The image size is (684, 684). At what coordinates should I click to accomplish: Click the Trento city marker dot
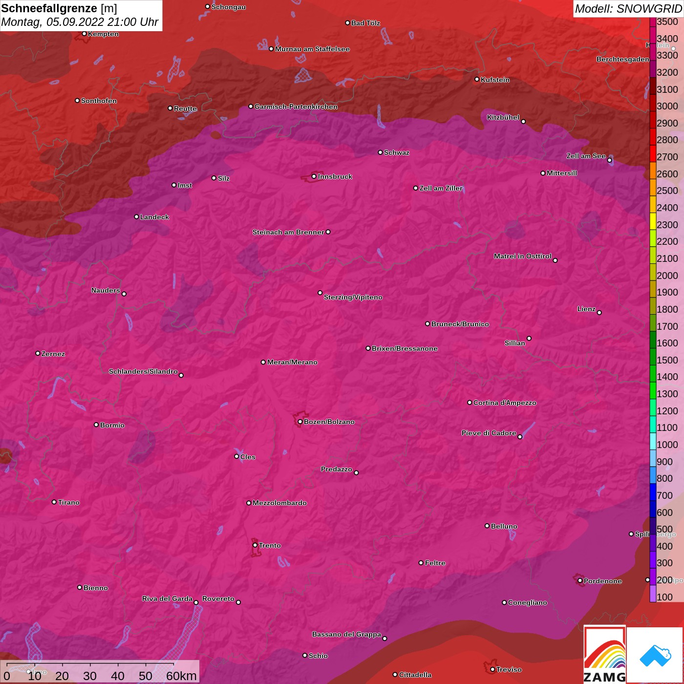255,545
